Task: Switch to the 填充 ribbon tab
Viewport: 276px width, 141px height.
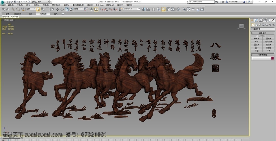Action: click(x=56, y=14)
